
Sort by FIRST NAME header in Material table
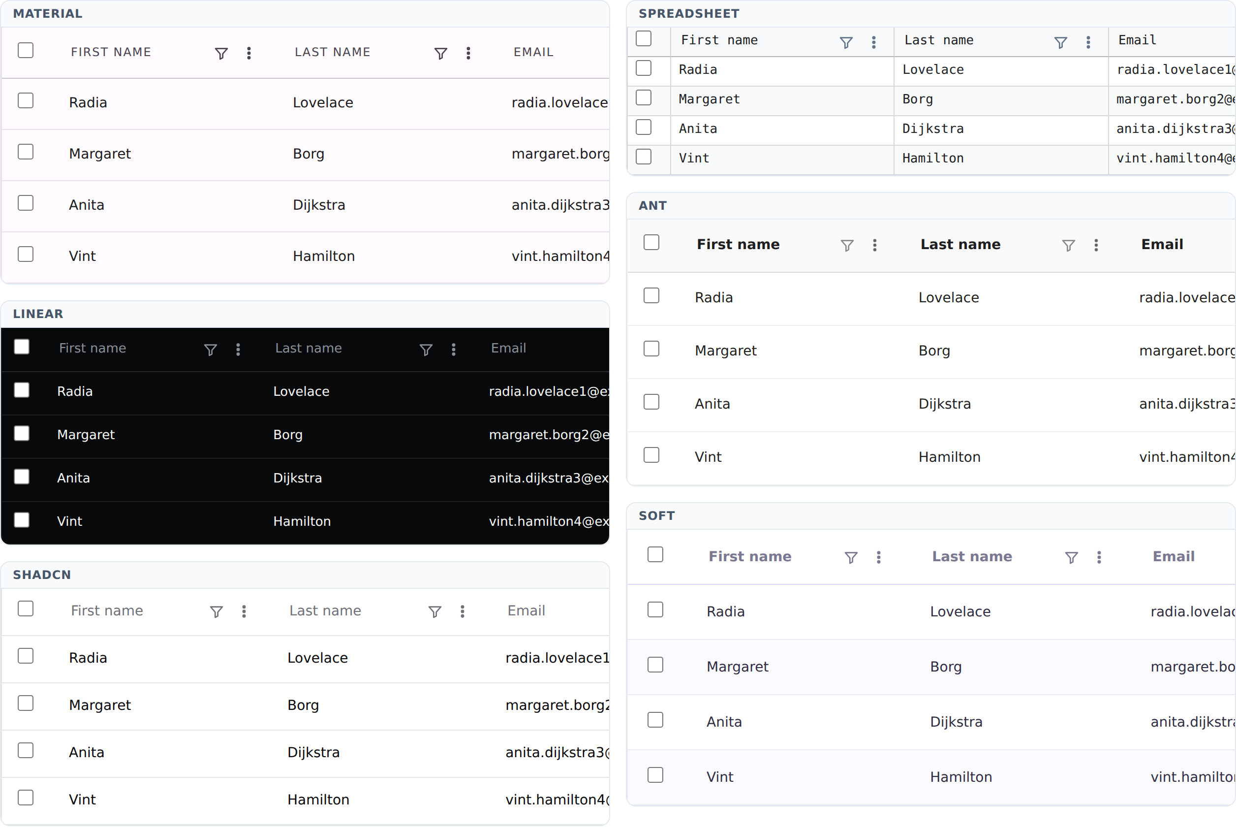tap(111, 52)
